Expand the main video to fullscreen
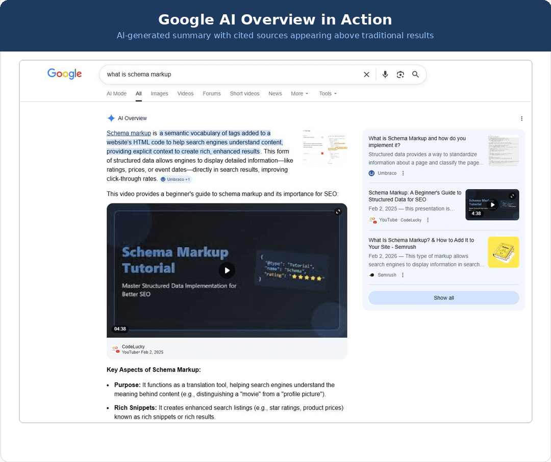The height and width of the screenshot is (462, 551). [x=338, y=212]
